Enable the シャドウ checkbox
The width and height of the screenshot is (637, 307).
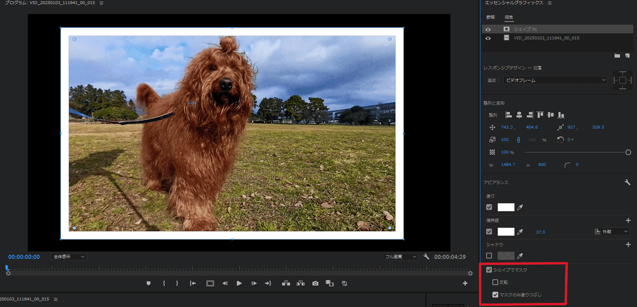coord(489,256)
